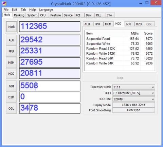Close the CrystalMark window
This screenshot has width=163, height=147.
coord(156,3)
